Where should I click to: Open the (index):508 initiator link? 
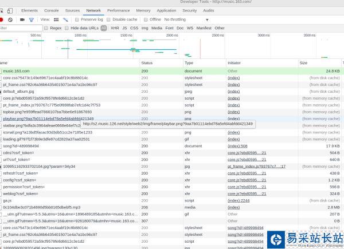click(237, 146)
